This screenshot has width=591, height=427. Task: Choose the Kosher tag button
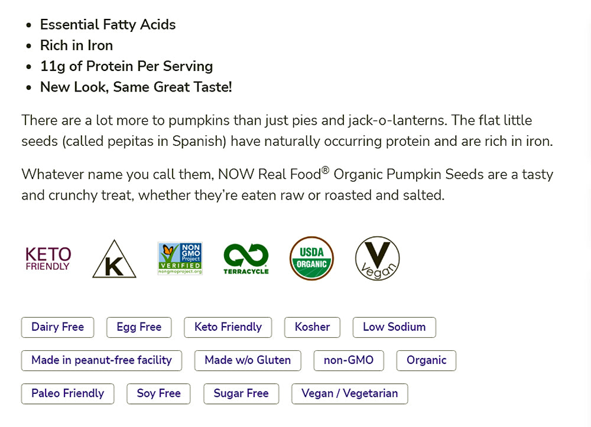[x=312, y=327]
